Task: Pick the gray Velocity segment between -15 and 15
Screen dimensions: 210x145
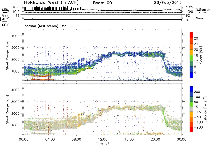Action: pyautogui.click(x=191, y=109)
